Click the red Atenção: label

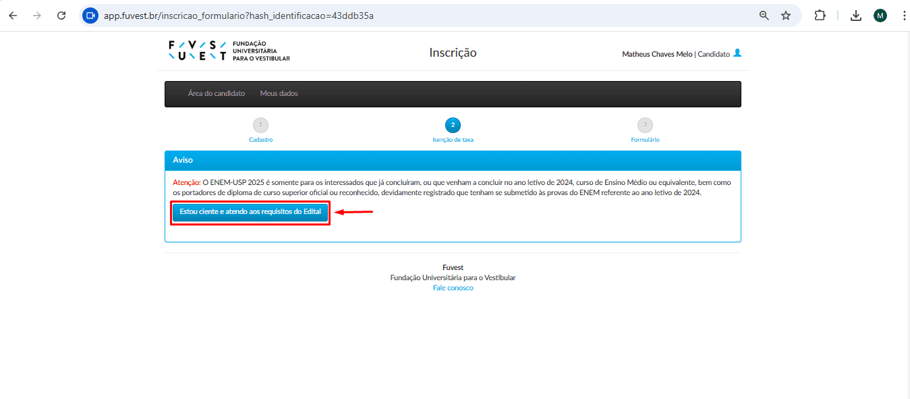187,182
